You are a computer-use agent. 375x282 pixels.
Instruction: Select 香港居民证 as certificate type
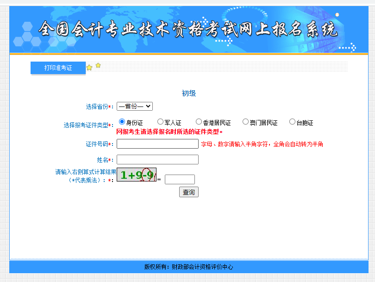[x=199, y=122]
